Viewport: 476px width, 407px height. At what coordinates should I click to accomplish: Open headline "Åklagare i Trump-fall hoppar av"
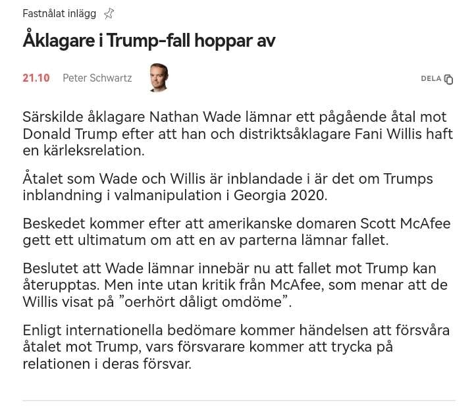point(149,41)
